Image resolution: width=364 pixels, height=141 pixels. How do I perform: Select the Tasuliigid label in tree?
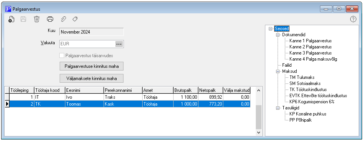click(291, 108)
